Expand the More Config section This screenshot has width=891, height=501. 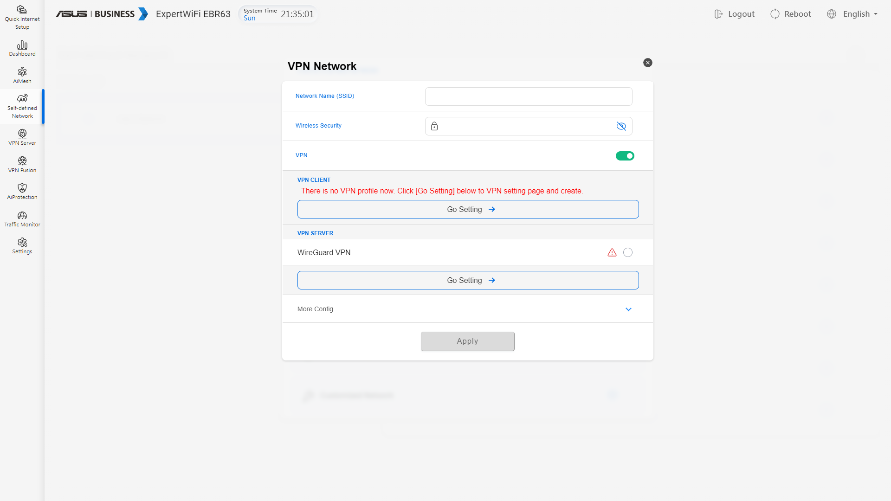(x=628, y=309)
